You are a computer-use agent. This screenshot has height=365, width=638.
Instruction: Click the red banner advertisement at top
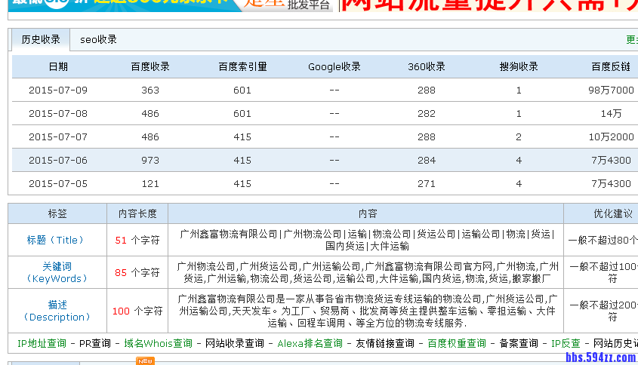pos(489,5)
